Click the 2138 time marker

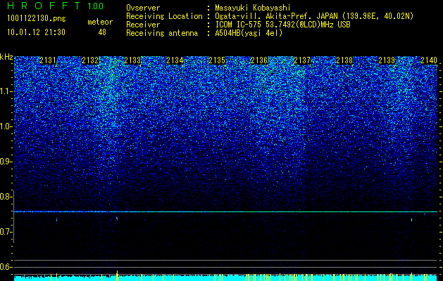pyautogui.click(x=344, y=60)
